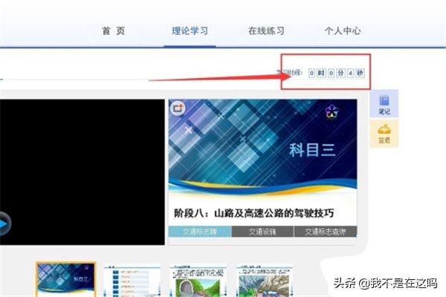Switch to the 理论学习 tab
Image resolution: width=446 pixels, height=297 pixels.
pos(189,31)
